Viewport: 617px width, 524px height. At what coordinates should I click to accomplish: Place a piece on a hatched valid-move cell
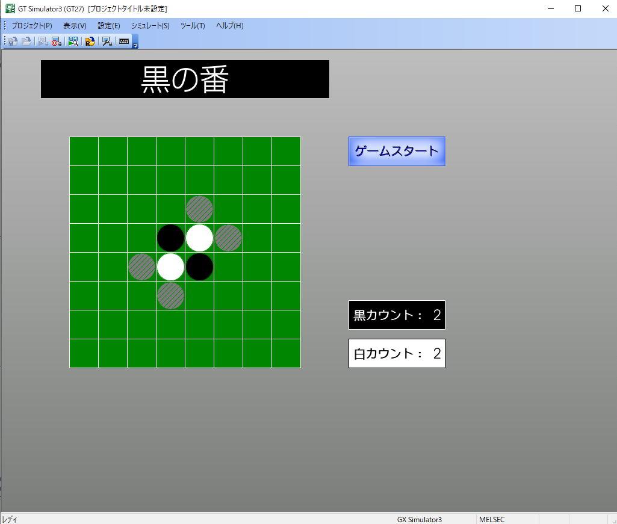pos(199,209)
